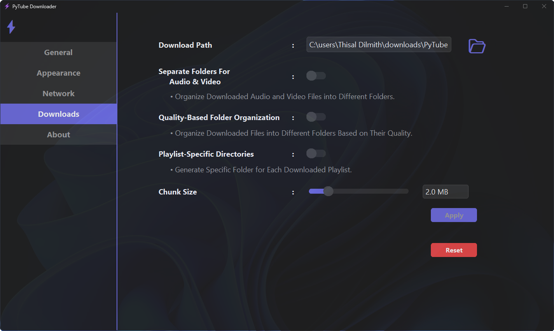
Task: Apply the chunk size setting
Action: pyautogui.click(x=454, y=215)
